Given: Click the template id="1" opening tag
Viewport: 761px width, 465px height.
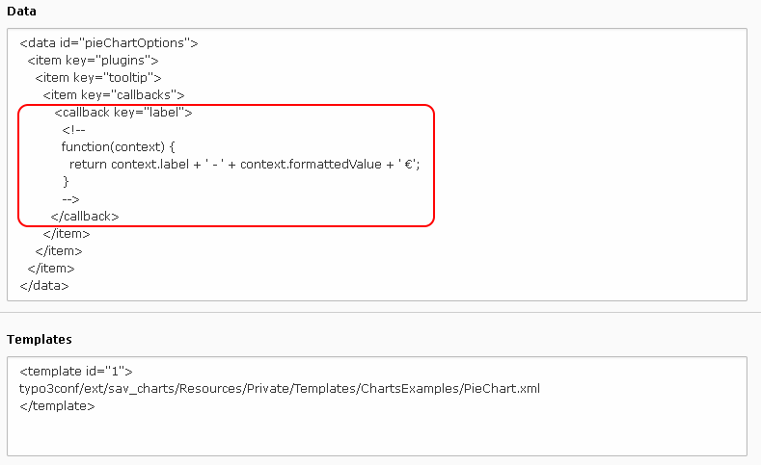Looking at the screenshot, I should (x=75, y=372).
